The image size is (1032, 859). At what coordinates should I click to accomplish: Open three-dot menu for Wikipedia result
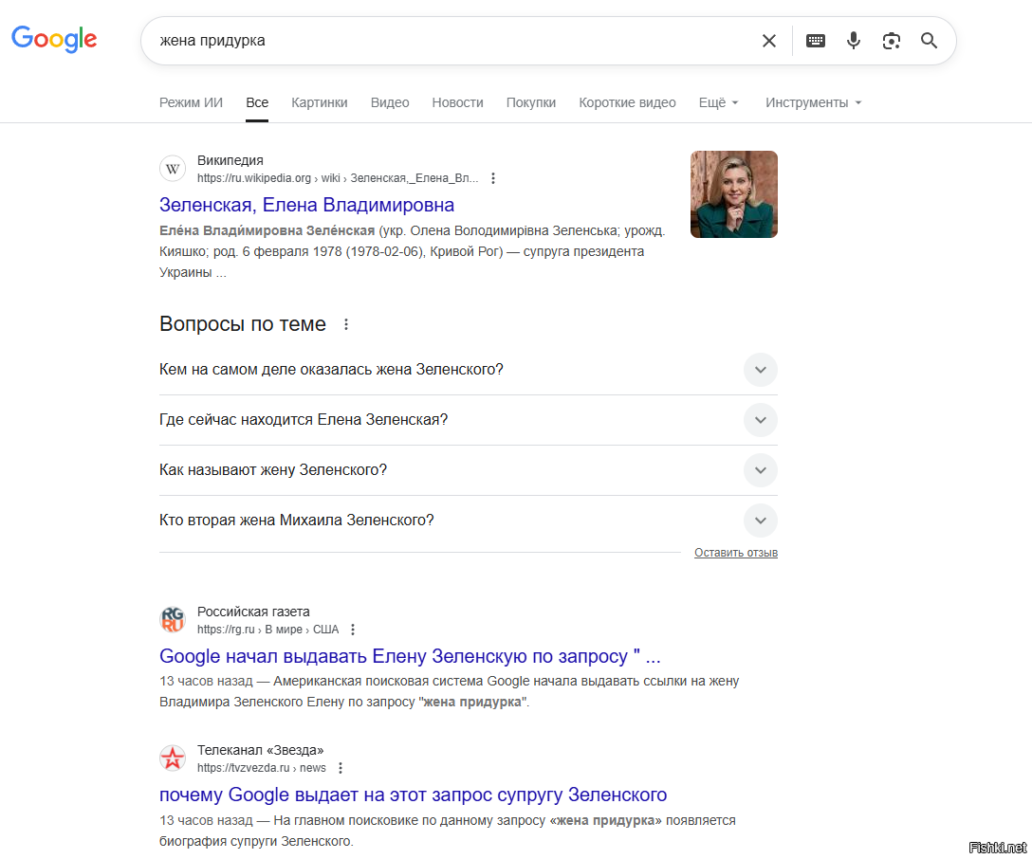(493, 178)
